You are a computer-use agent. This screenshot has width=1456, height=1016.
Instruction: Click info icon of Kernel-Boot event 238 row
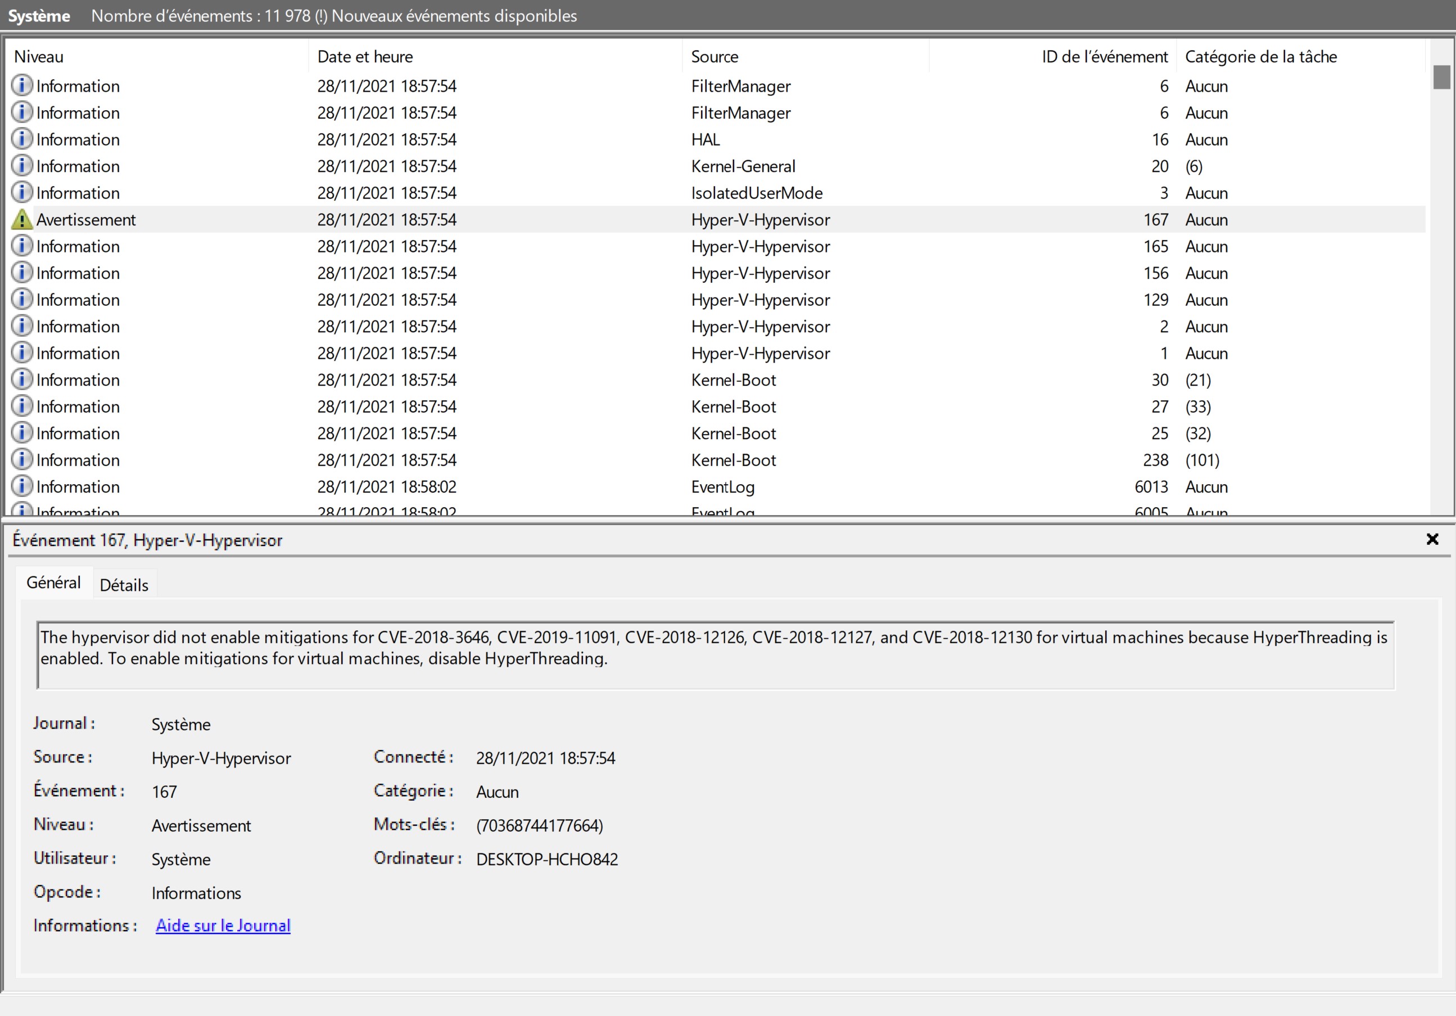[21, 459]
